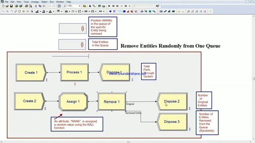The height and width of the screenshot is (143, 255).
Task: Select the Bezier curve tool
Action: pos(16,12)
